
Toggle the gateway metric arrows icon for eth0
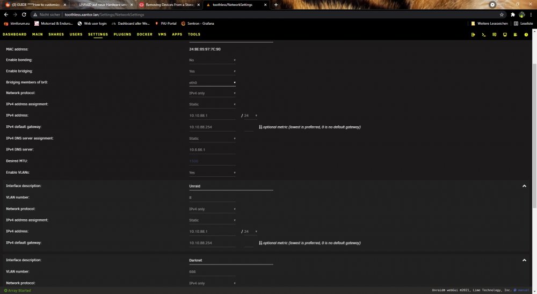260,127
